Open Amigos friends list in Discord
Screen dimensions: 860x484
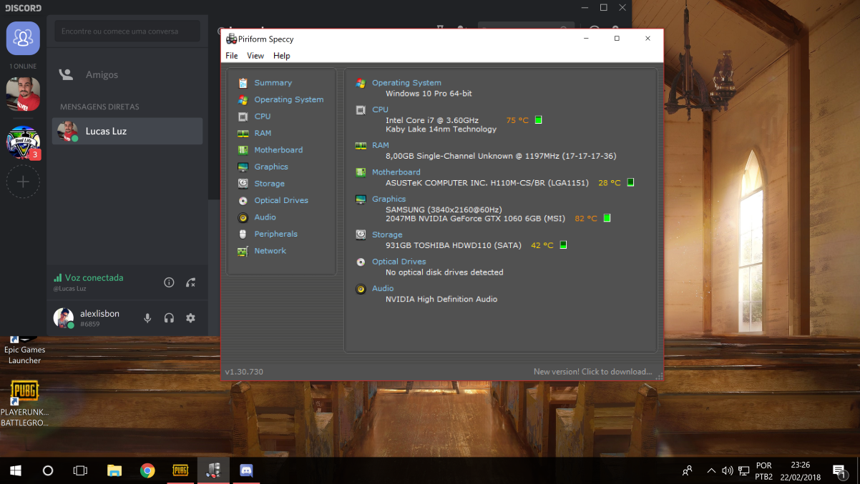point(127,74)
